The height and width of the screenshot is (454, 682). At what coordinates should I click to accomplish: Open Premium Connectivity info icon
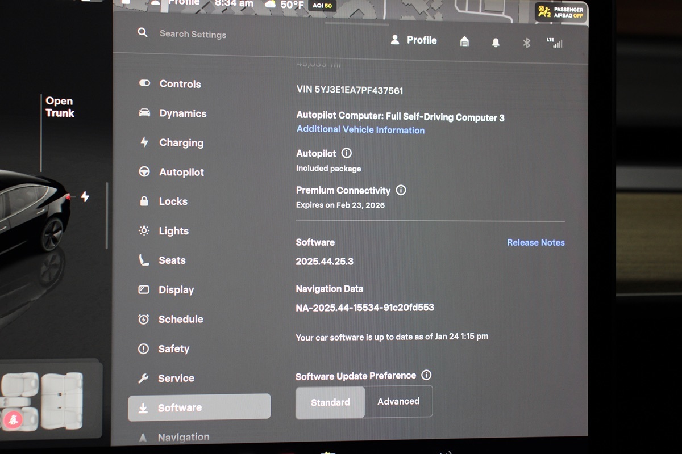tap(401, 190)
